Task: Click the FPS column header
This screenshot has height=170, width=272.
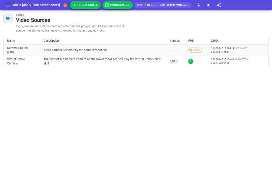Action: tap(191, 41)
